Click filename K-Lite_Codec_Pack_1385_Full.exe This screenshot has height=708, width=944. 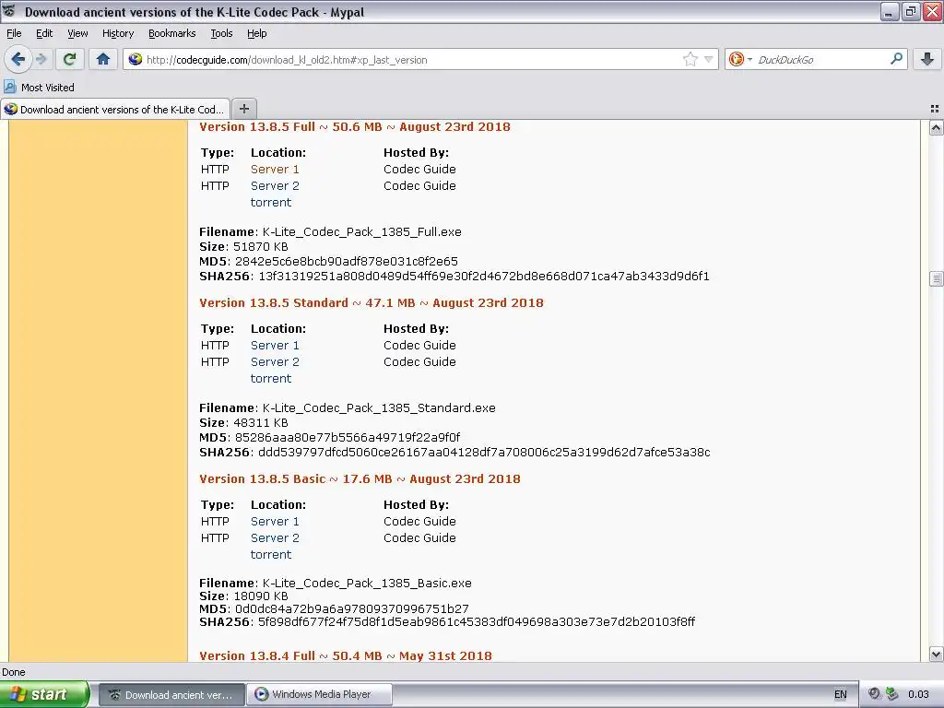(361, 231)
